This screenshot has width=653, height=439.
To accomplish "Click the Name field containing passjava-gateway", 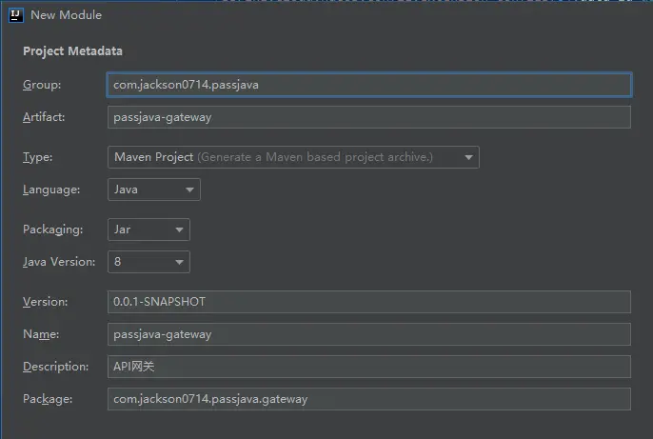I will coord(369,334).
